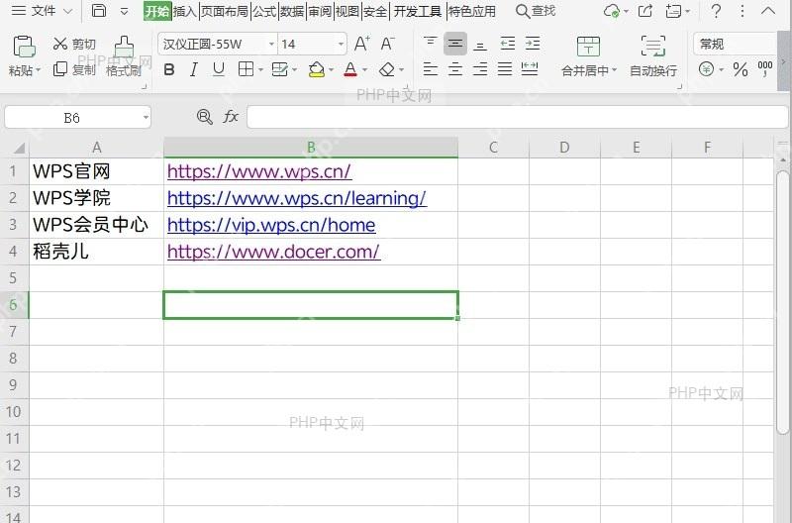
Task: Switch to the 插入 tab
Action: tap(185, 11)
